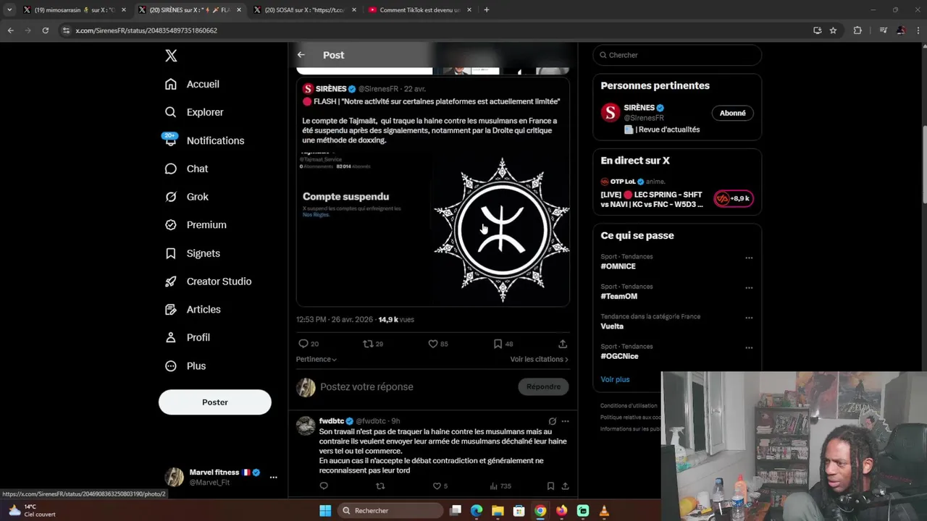Screen dimensions: 927x521
Task: Open the #OMNICE trend
Action: pos(618,266)
